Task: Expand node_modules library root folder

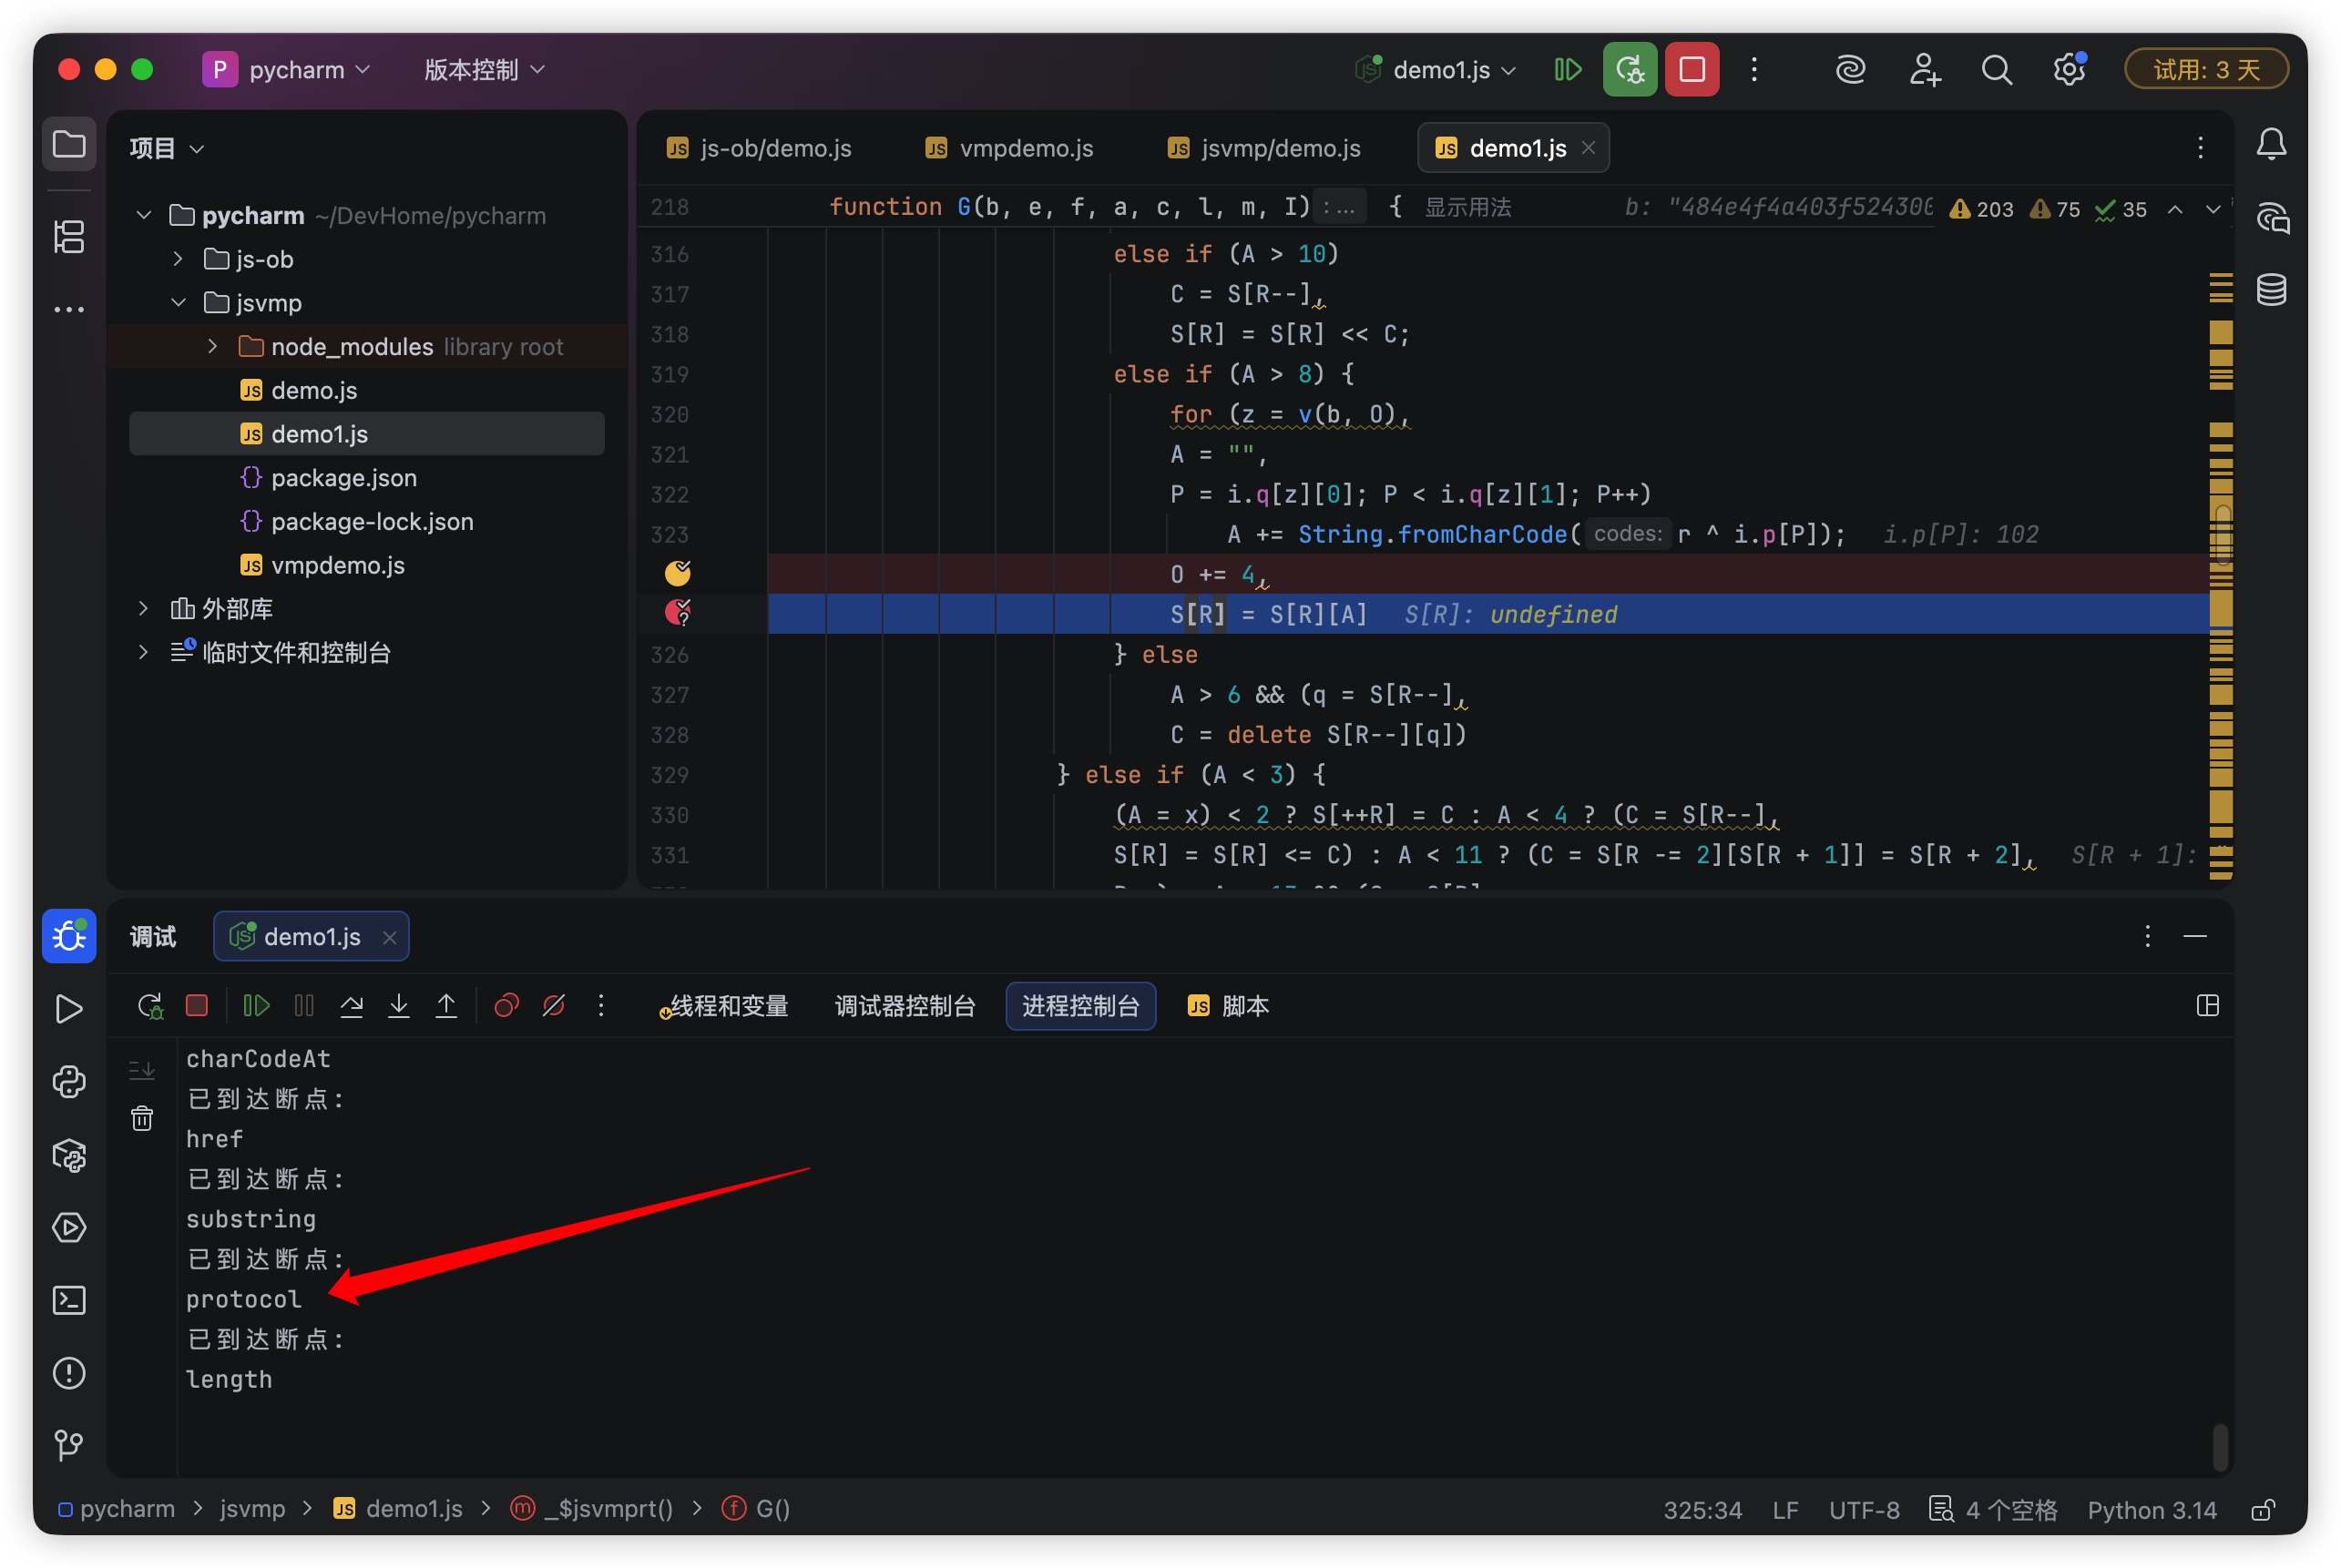Action: click(x=212, y=346)
